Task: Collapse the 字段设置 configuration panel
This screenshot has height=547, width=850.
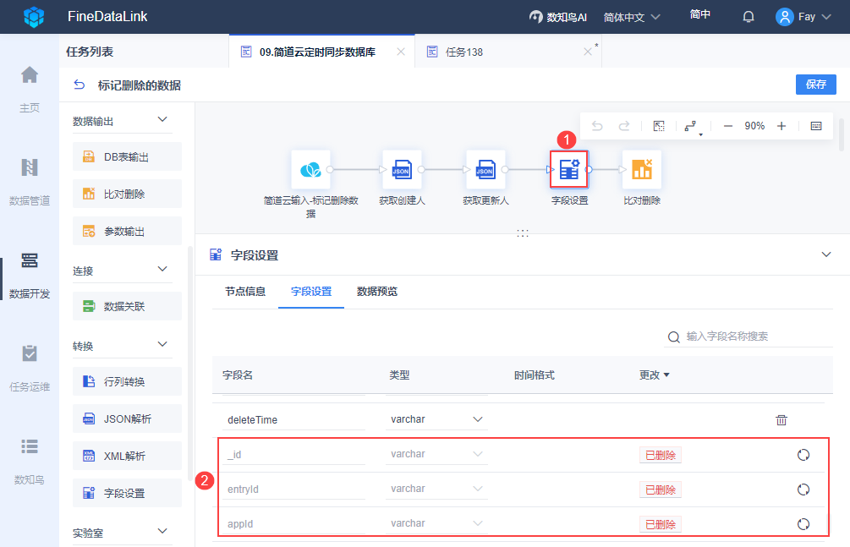Action: coord(826,254)
